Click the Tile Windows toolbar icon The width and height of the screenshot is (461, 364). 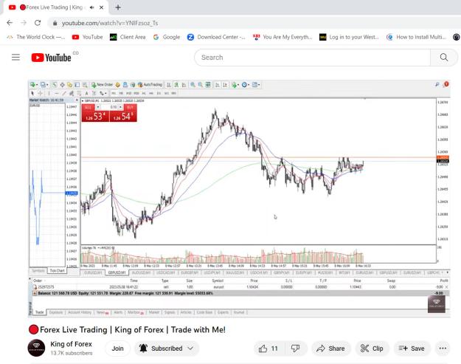(207, 85)
